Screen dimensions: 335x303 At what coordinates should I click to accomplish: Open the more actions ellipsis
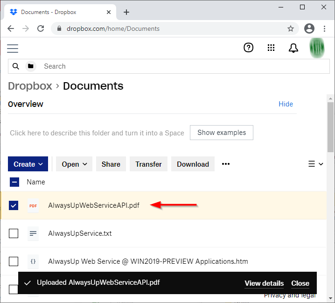point(226,164)
